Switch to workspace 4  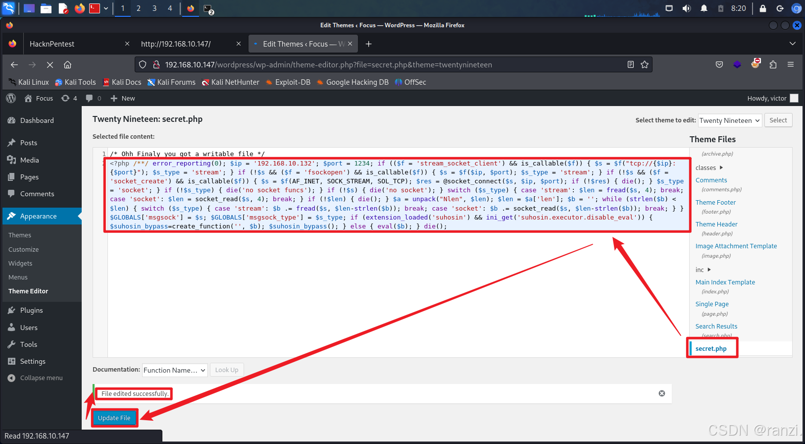click(x=170, y=8)
